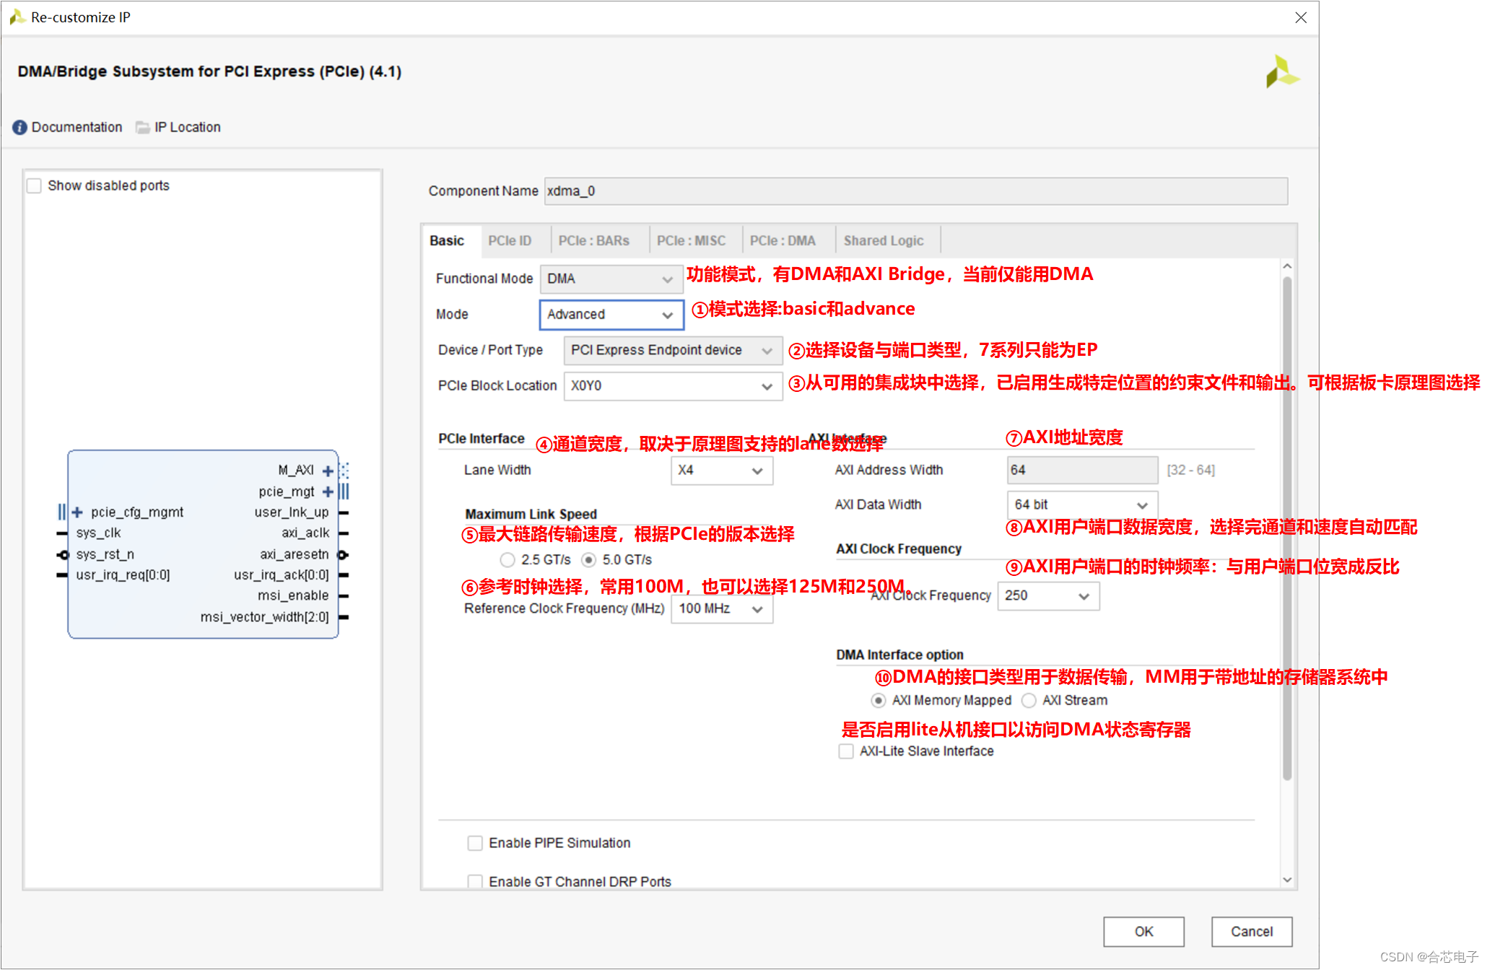1490x970 pixels.
Task: Click the Documentation info icon
Action: pos(19,128)
